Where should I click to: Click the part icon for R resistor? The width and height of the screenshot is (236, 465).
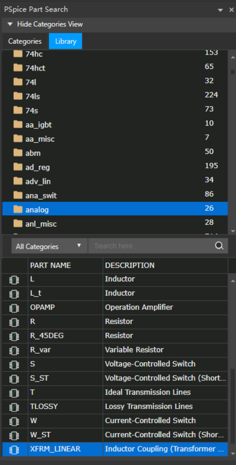point(14,322)
